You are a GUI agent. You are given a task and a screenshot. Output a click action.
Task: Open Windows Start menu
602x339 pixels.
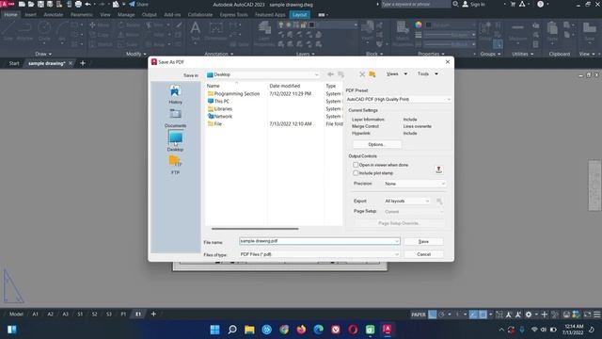(215, 330)
